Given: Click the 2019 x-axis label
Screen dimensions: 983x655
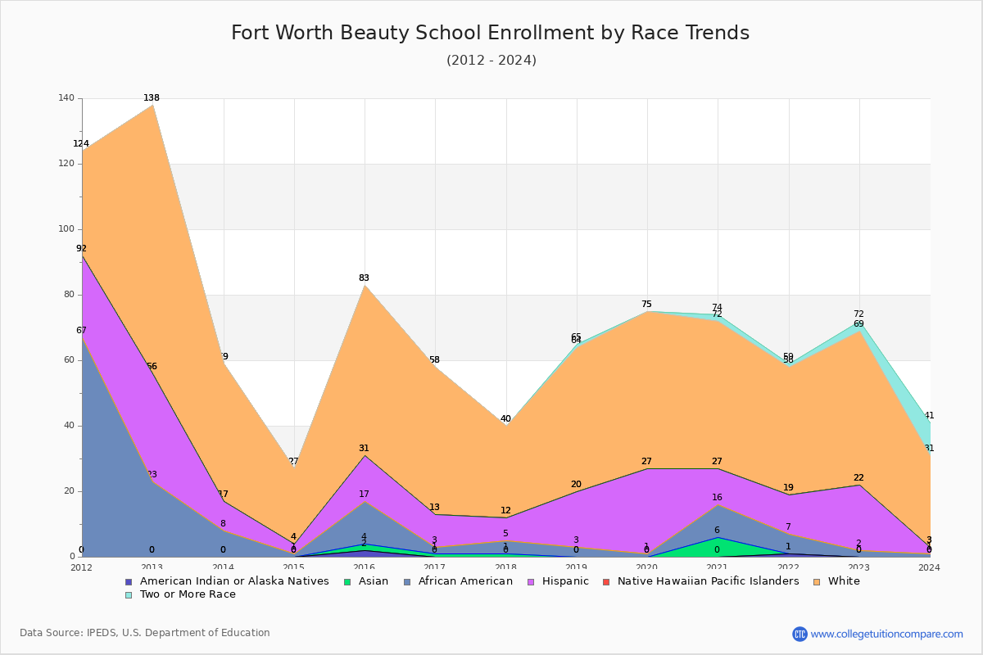Looking at the screenshot, I should (x=577, y=567).
